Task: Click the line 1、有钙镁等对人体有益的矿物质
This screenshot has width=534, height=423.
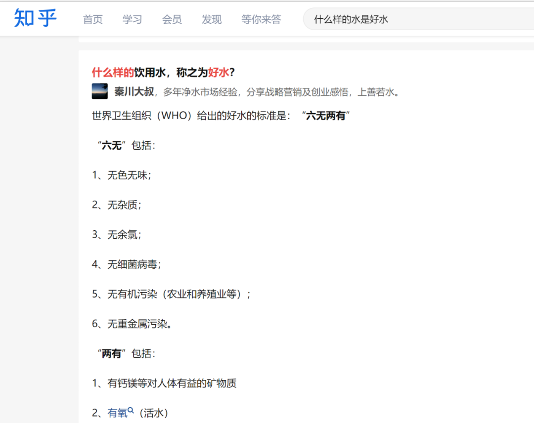Action: tap(164, 383)
